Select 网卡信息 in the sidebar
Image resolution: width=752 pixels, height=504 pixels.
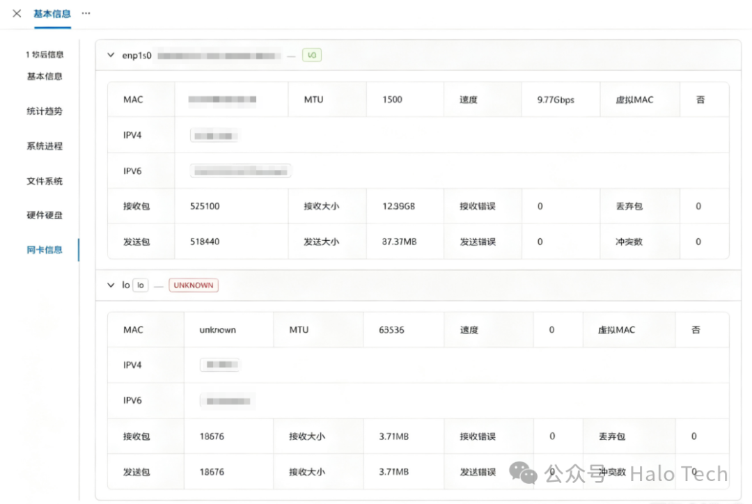[x=45, y=249]
